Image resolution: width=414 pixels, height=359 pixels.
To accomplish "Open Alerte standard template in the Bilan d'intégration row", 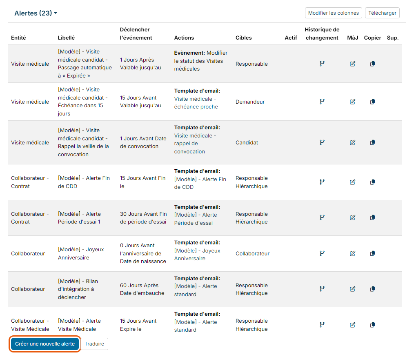I will [196, 290].
